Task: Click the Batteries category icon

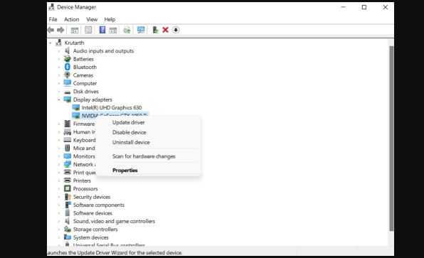Action: click(x=68, y=59)
